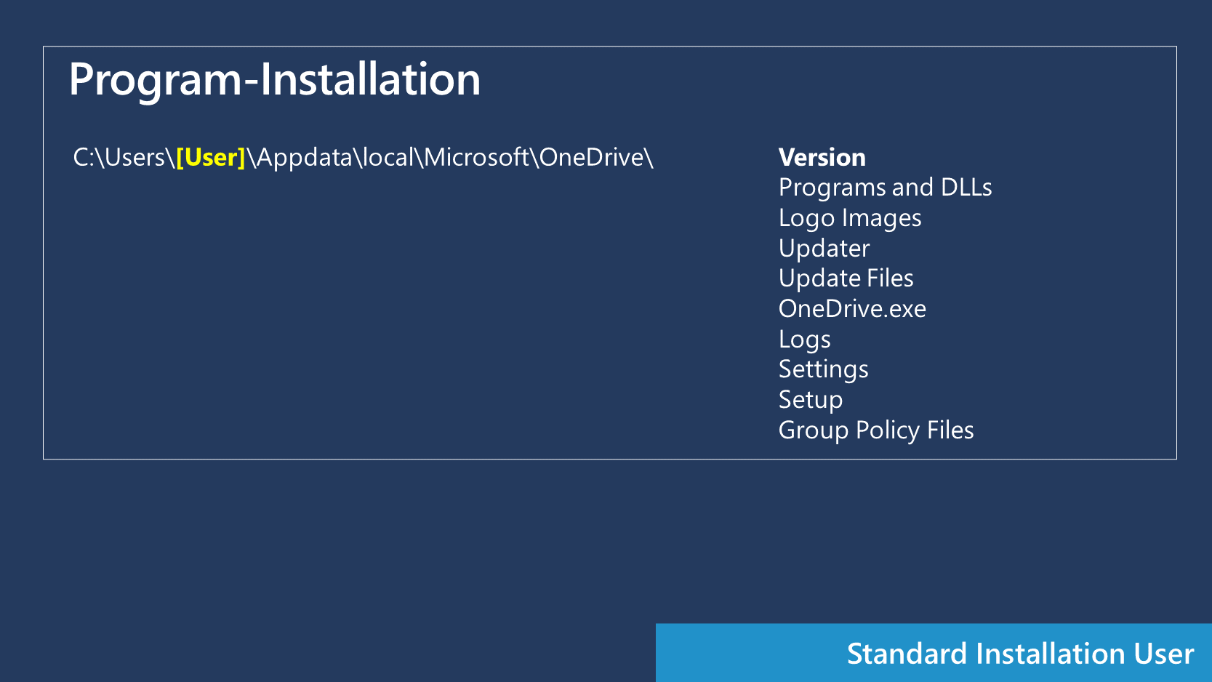Click the Standard Installation User banner
This screenshot has height=682, width=1212.
[1018, 653]
